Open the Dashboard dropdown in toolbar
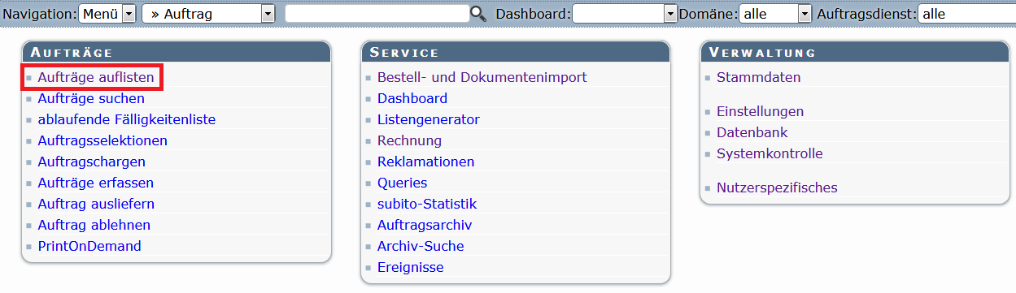The height and width of the screenshot is (293, 1016). point(625,13)
